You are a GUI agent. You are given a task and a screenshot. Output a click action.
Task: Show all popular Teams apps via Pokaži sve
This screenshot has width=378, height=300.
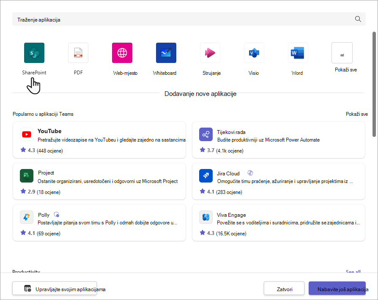[x=357, y=114]
